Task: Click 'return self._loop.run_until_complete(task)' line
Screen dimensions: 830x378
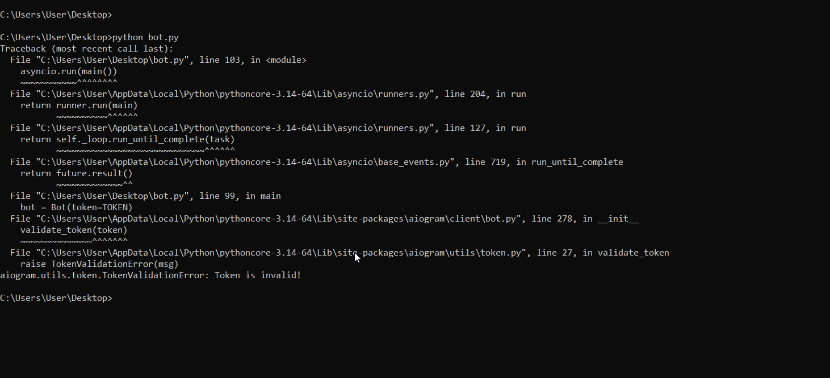Action: click(127, 139)
